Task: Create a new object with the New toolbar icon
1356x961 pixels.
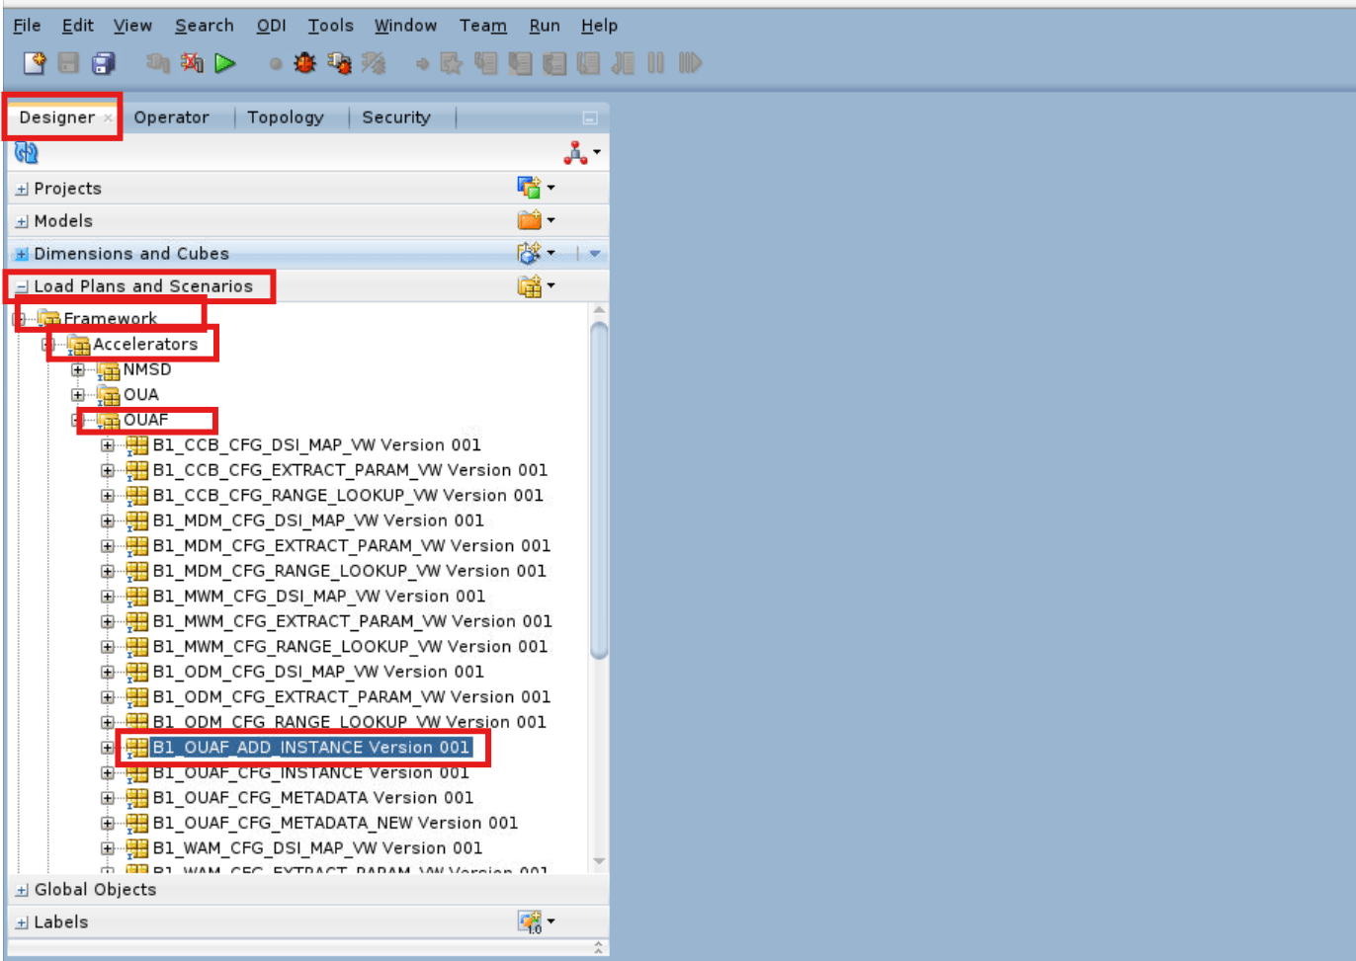Action: pyautogui.click(x=33, y=62)
